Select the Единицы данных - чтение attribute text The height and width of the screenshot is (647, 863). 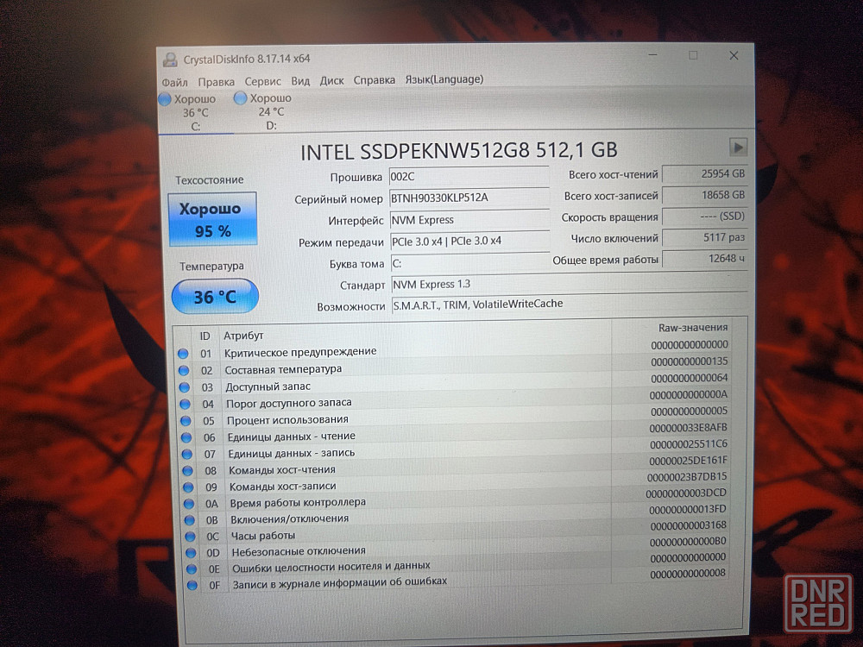[292, 437]
